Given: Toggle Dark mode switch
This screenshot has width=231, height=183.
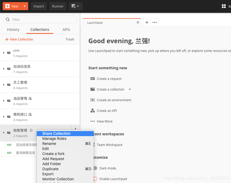Looking at the screenshot, I should [x=95, y=168].
